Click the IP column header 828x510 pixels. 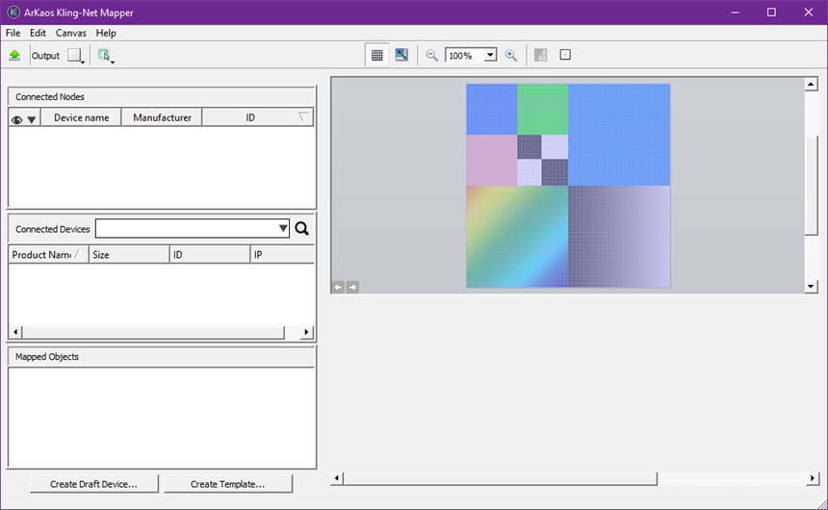(x=282, y=254)
